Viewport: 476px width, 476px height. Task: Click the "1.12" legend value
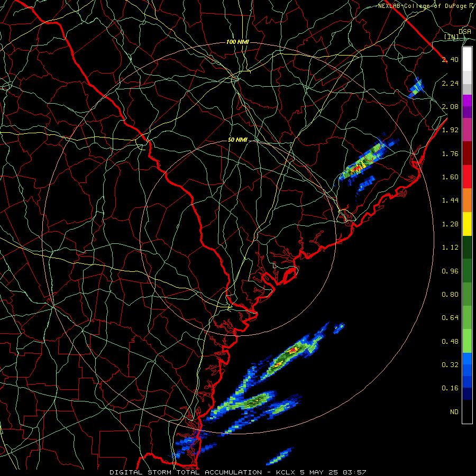[450, 248]
